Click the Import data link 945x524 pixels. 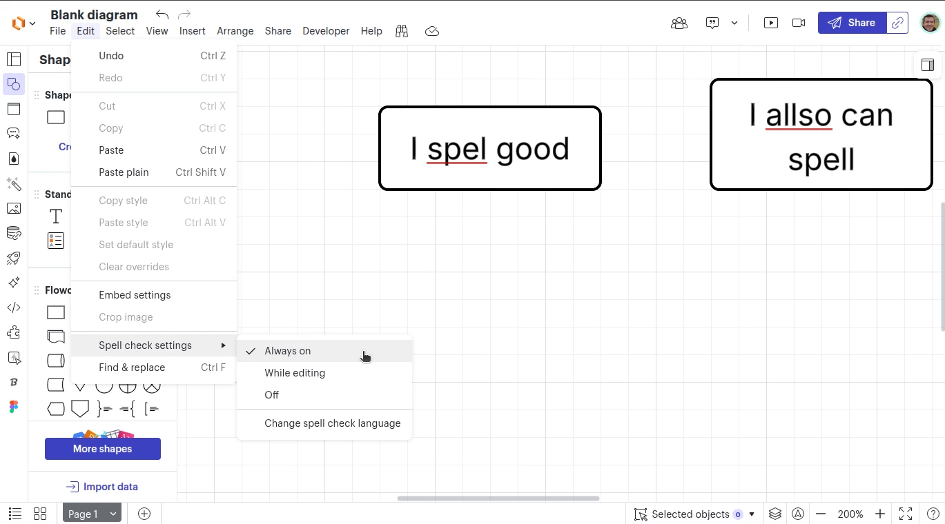point(102,487)
